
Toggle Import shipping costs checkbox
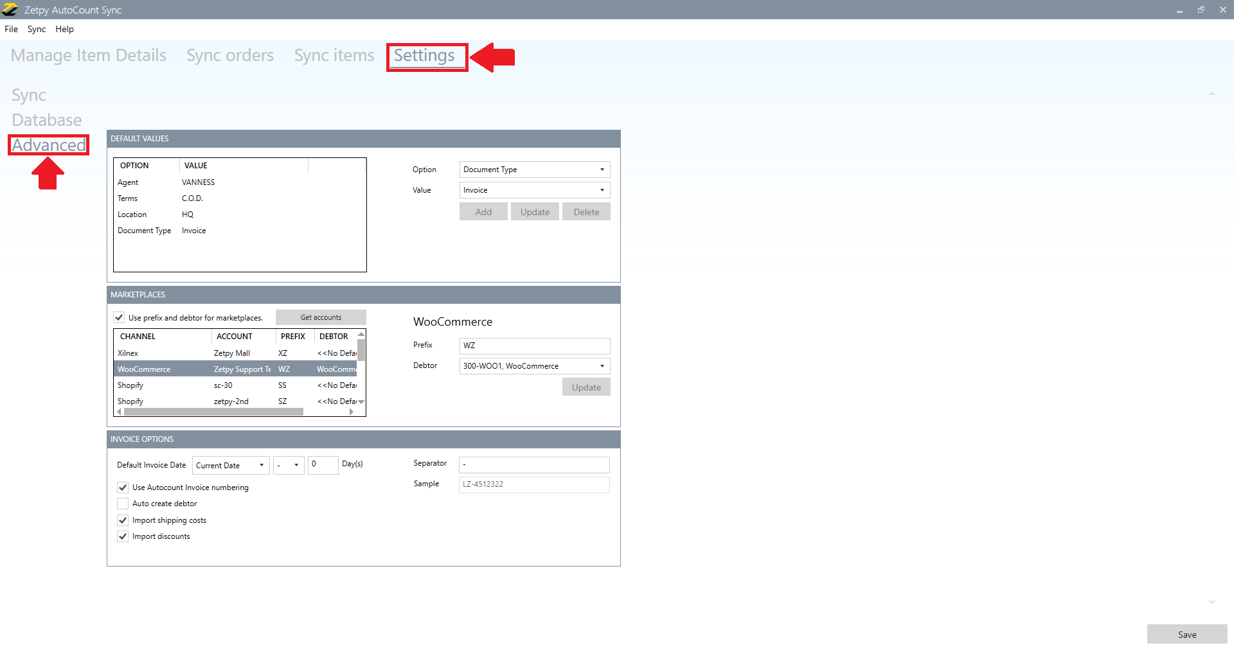123,520
